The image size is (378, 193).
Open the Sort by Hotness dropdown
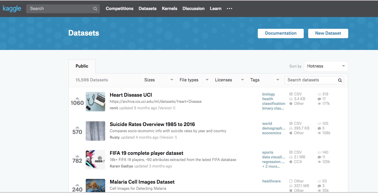(x=326, y=66)
